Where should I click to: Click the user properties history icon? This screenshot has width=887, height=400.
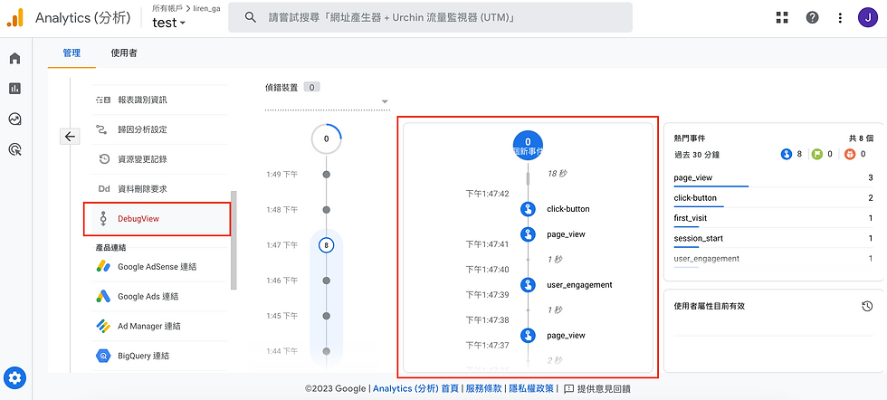pyautogui.click(x=867, y=306)
